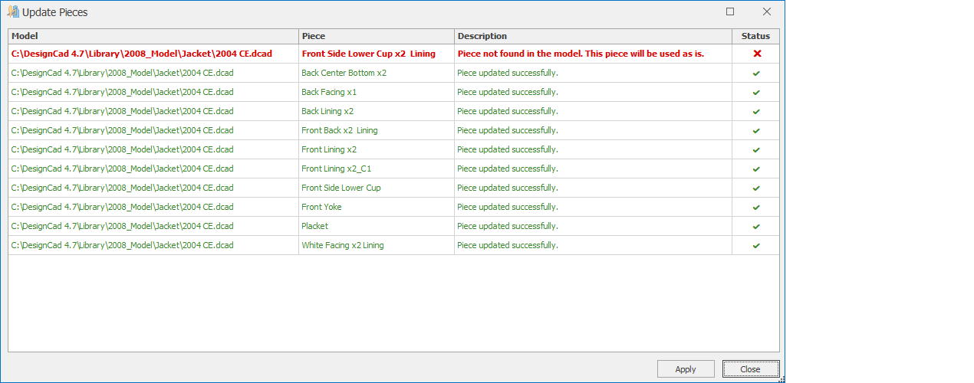Maximize the Update Pieces dialog
974x383 pixels.
[730, 11]
